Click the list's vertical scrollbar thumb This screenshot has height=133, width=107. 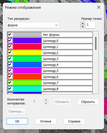point(96,43)
